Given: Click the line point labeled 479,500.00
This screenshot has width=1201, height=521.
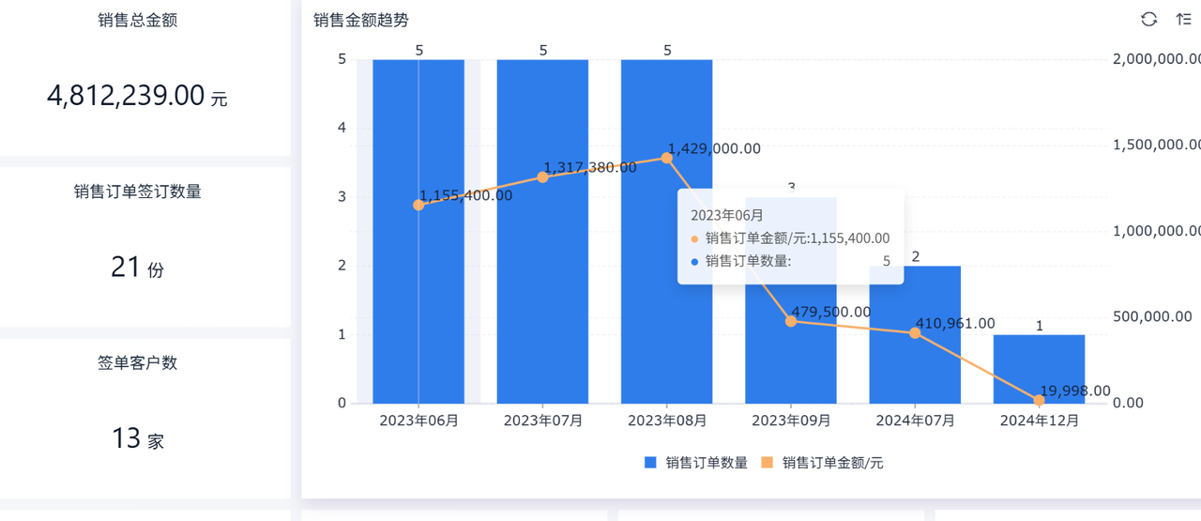Looking at the screenshot, I should click(x=791, y=321).
